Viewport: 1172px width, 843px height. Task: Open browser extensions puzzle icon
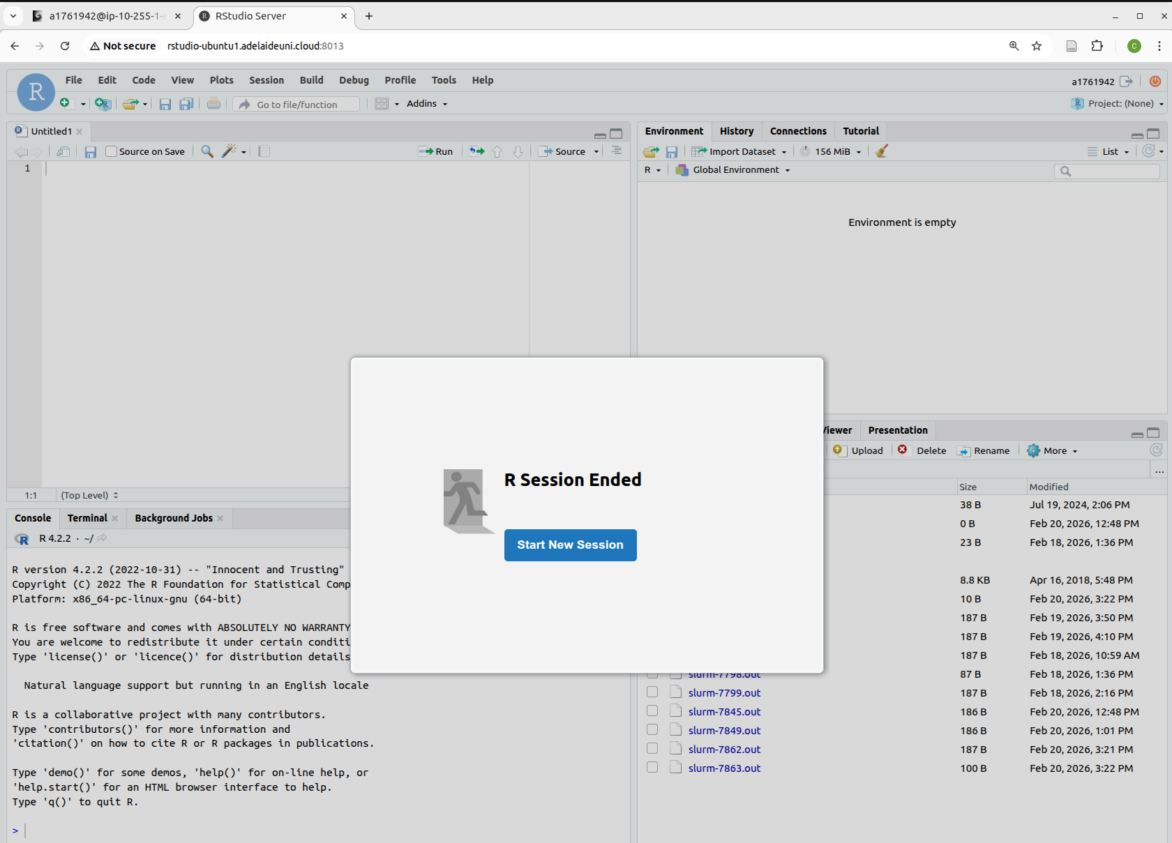pyautogui.click(x=1097, y=46)
